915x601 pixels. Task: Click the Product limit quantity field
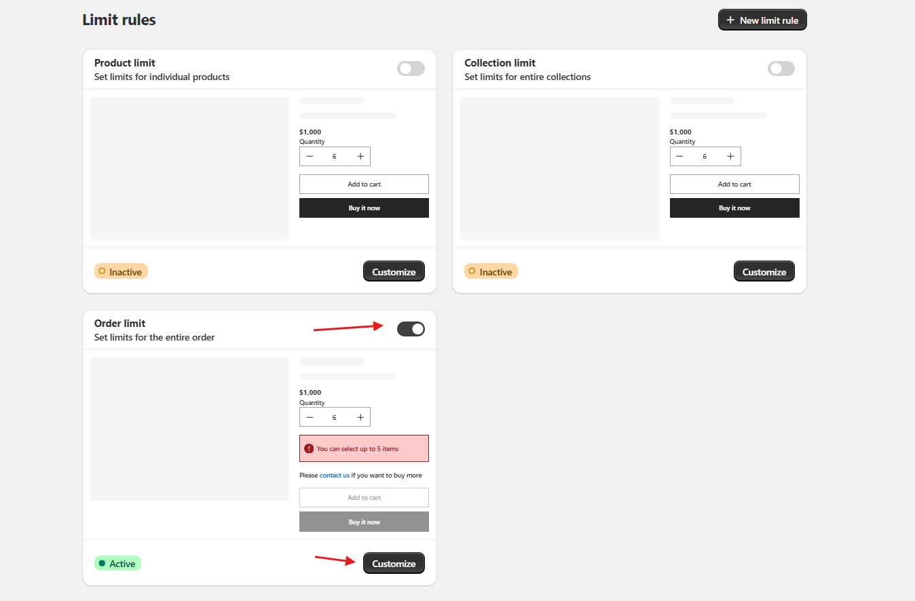[x=335, y=157]
